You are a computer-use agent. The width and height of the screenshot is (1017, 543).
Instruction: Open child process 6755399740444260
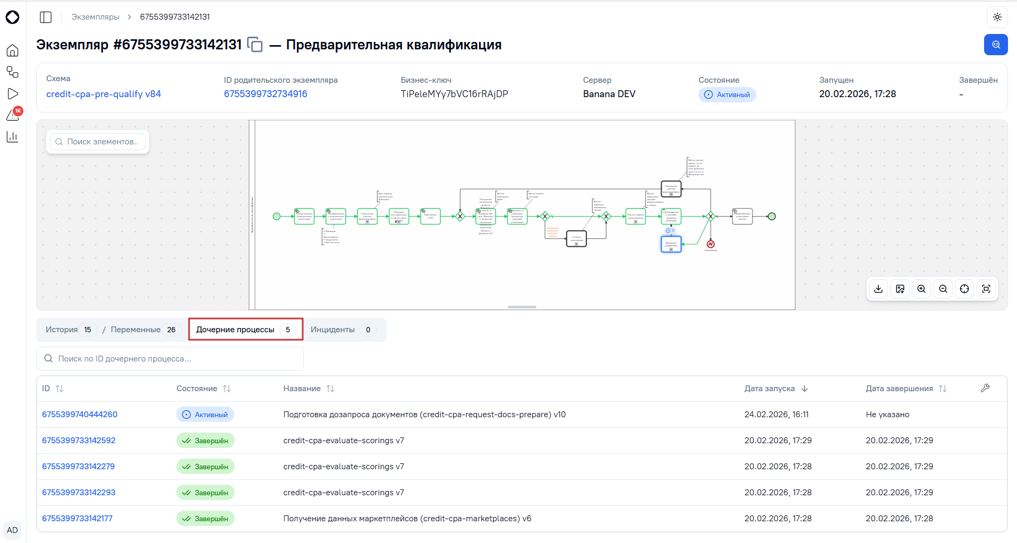tap(80, 415)
